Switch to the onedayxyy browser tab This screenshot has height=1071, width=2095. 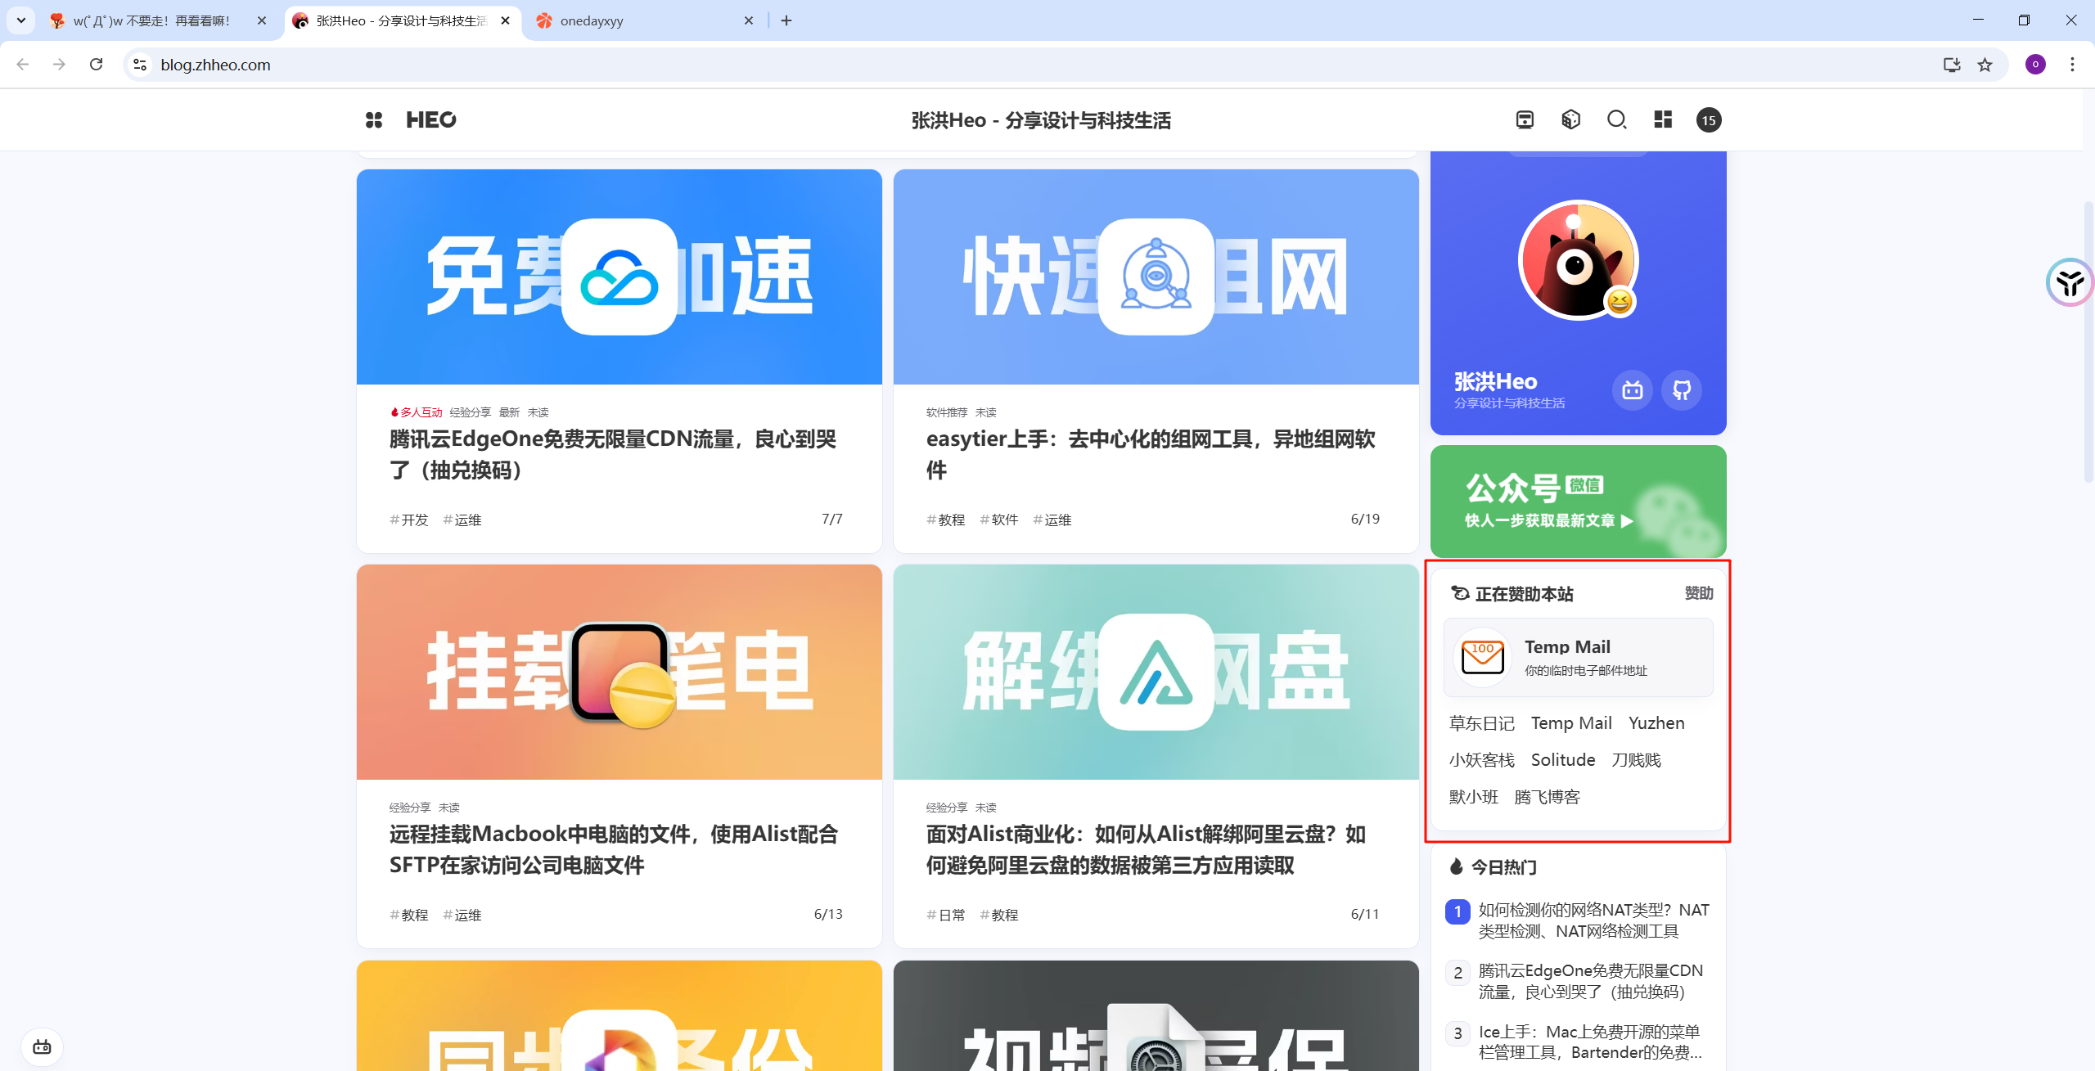pos(642,20)
